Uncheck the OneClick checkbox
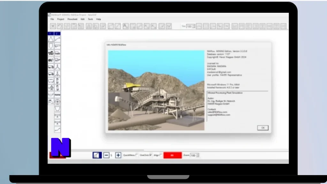Screen dimensions: 327x184 (150, 155)
